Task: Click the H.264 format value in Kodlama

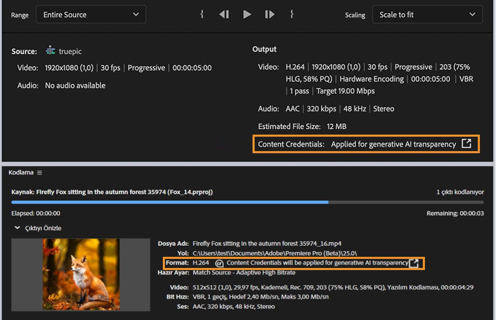Action: click(201, 263)
